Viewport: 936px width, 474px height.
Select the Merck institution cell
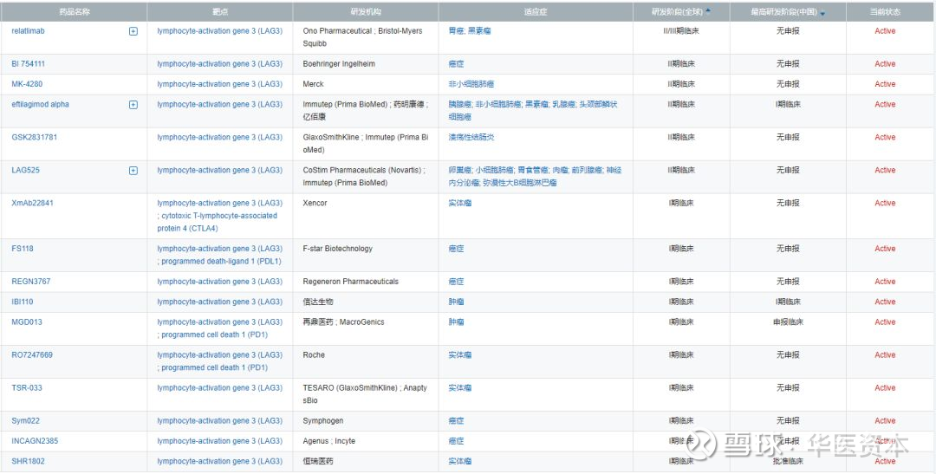coord(366,84)
